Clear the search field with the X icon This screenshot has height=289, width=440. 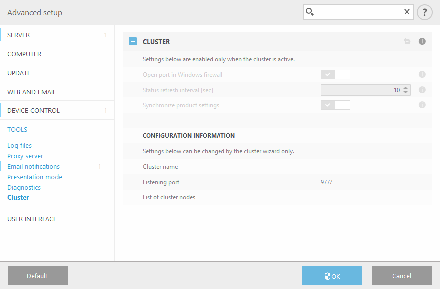[407, 11]
